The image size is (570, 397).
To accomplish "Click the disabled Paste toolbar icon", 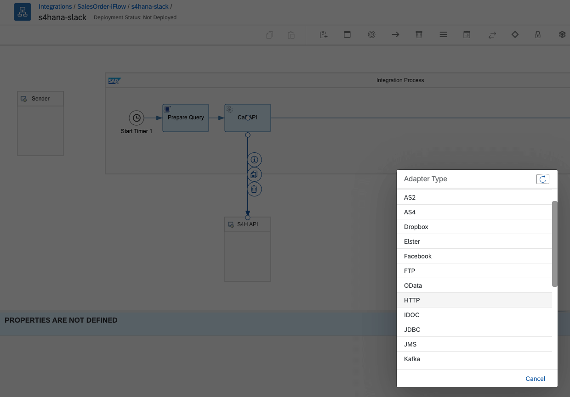I will coord(291,35).
